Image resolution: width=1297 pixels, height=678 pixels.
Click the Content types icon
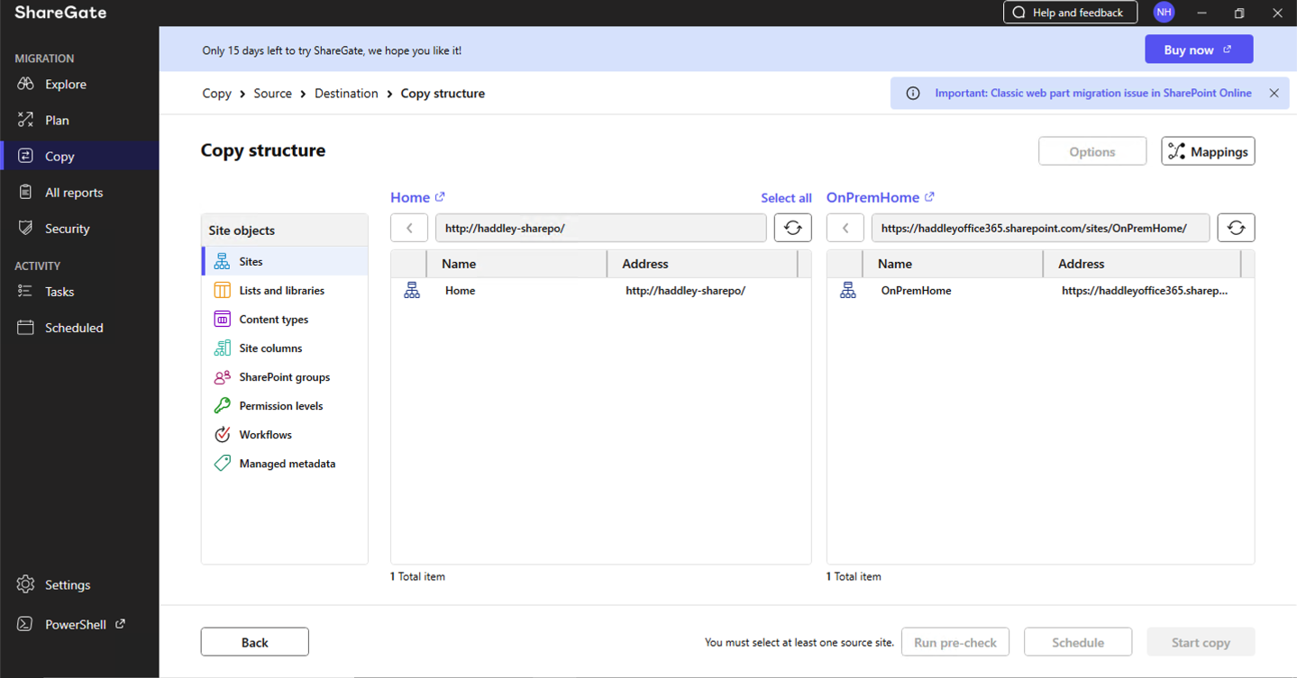pyautogui.click(x=222, y=319)
